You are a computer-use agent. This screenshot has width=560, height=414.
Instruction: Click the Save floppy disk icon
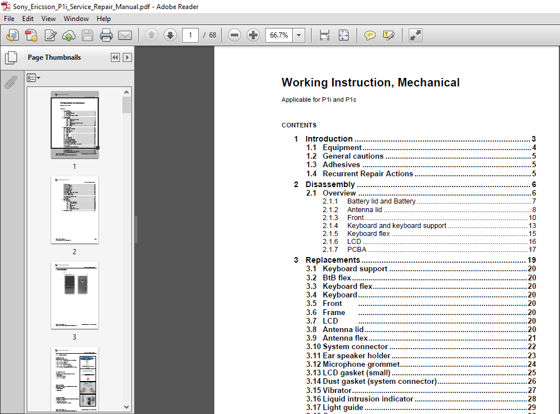[x=88, y=35]
